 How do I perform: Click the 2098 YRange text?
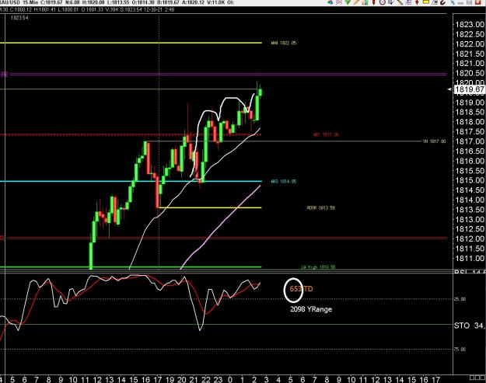311,309
